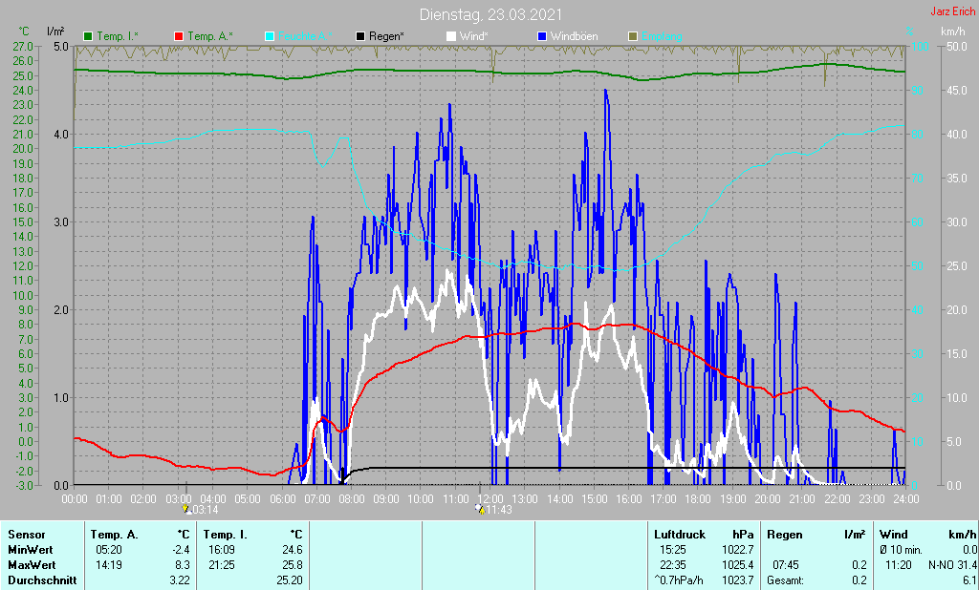
Task: Click the 'km/h' axis unit label at top right
Action: (x=953, y=31)
